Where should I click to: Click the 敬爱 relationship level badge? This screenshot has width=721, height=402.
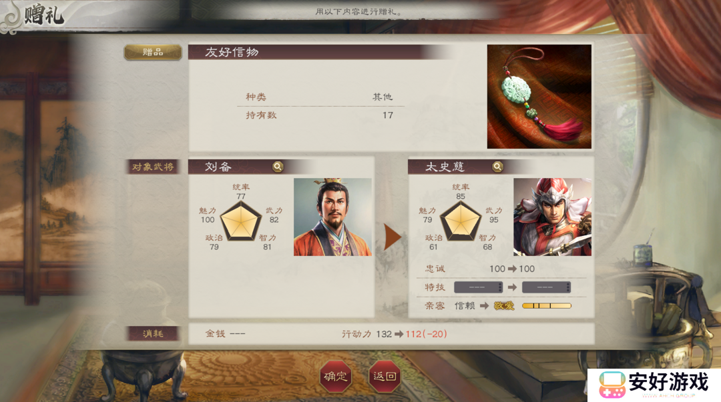click(504, 305)
